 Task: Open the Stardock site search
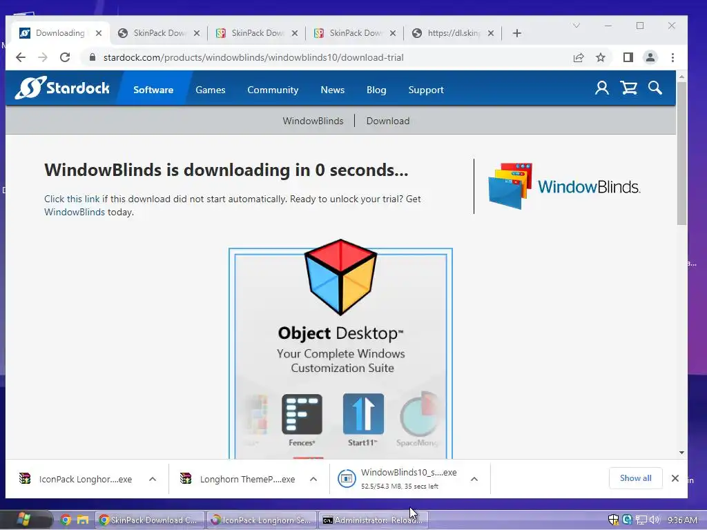(655, 88)
